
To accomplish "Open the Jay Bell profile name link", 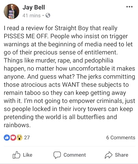I will click(34, 8).
